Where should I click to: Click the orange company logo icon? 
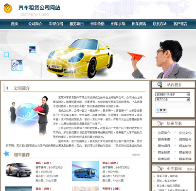pyautogui.click(x=8, y=8)
